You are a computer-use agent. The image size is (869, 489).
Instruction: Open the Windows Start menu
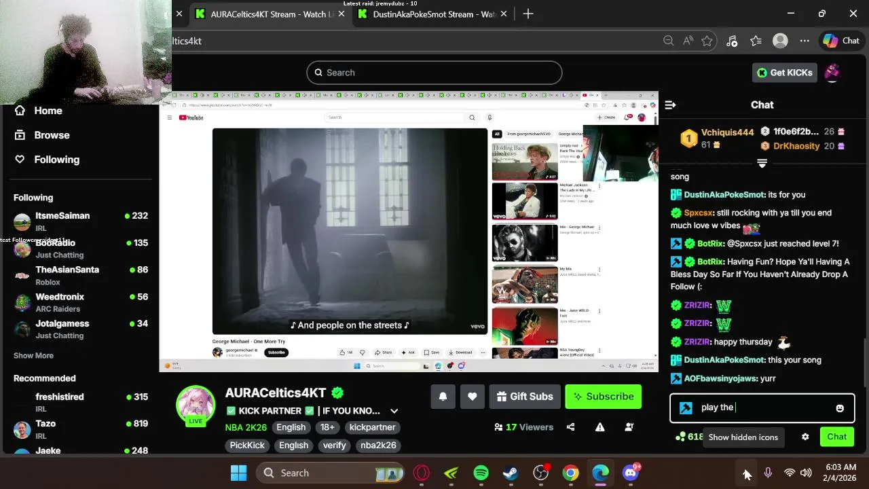(x=238, y=473)
